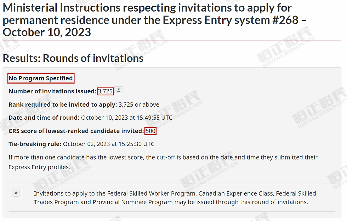Click the "3,725 or above" rank value
Viewport: 347px width, 221px height.
[139, 104]
